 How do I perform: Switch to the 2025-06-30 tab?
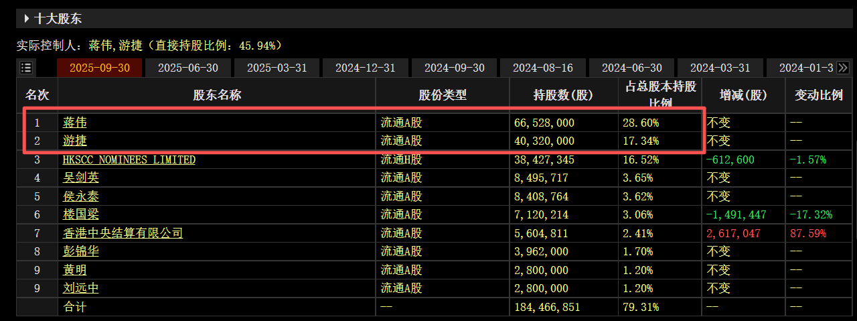coord(188,68)
